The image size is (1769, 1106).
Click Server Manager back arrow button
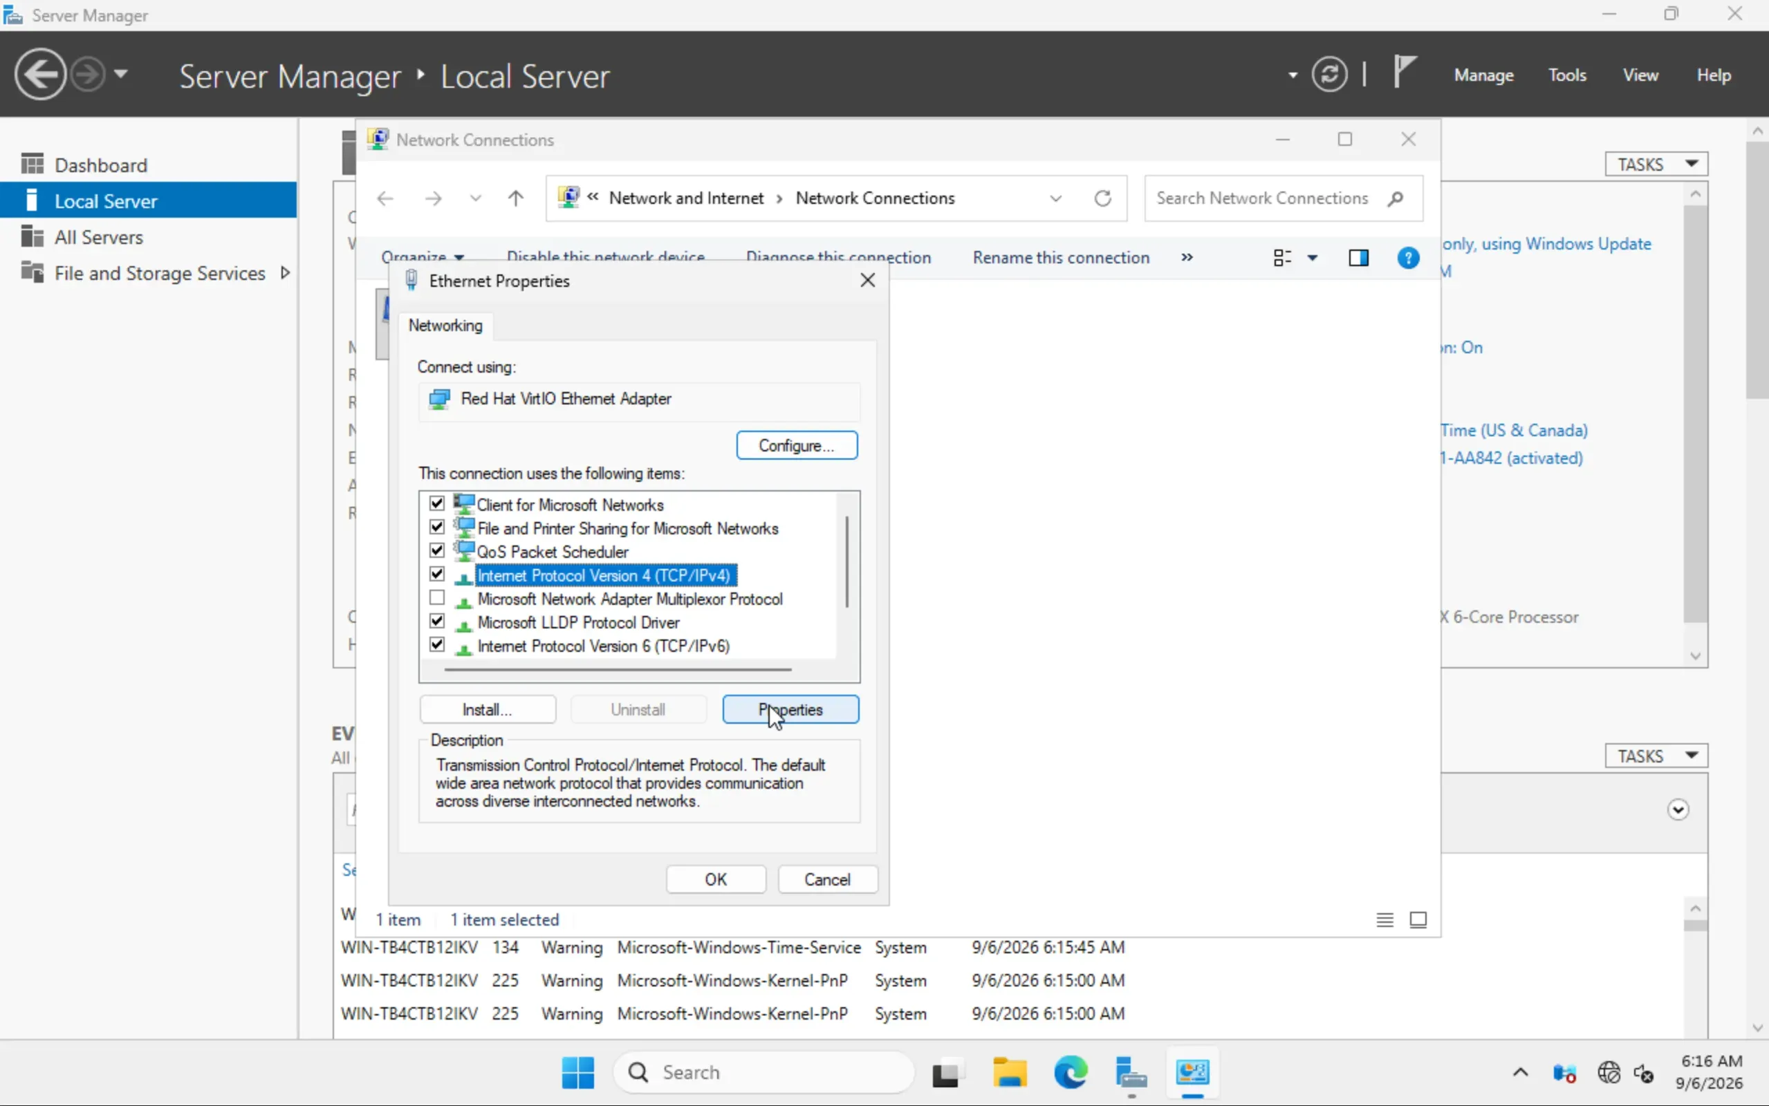pyautogui.click(x=40, y=75)
